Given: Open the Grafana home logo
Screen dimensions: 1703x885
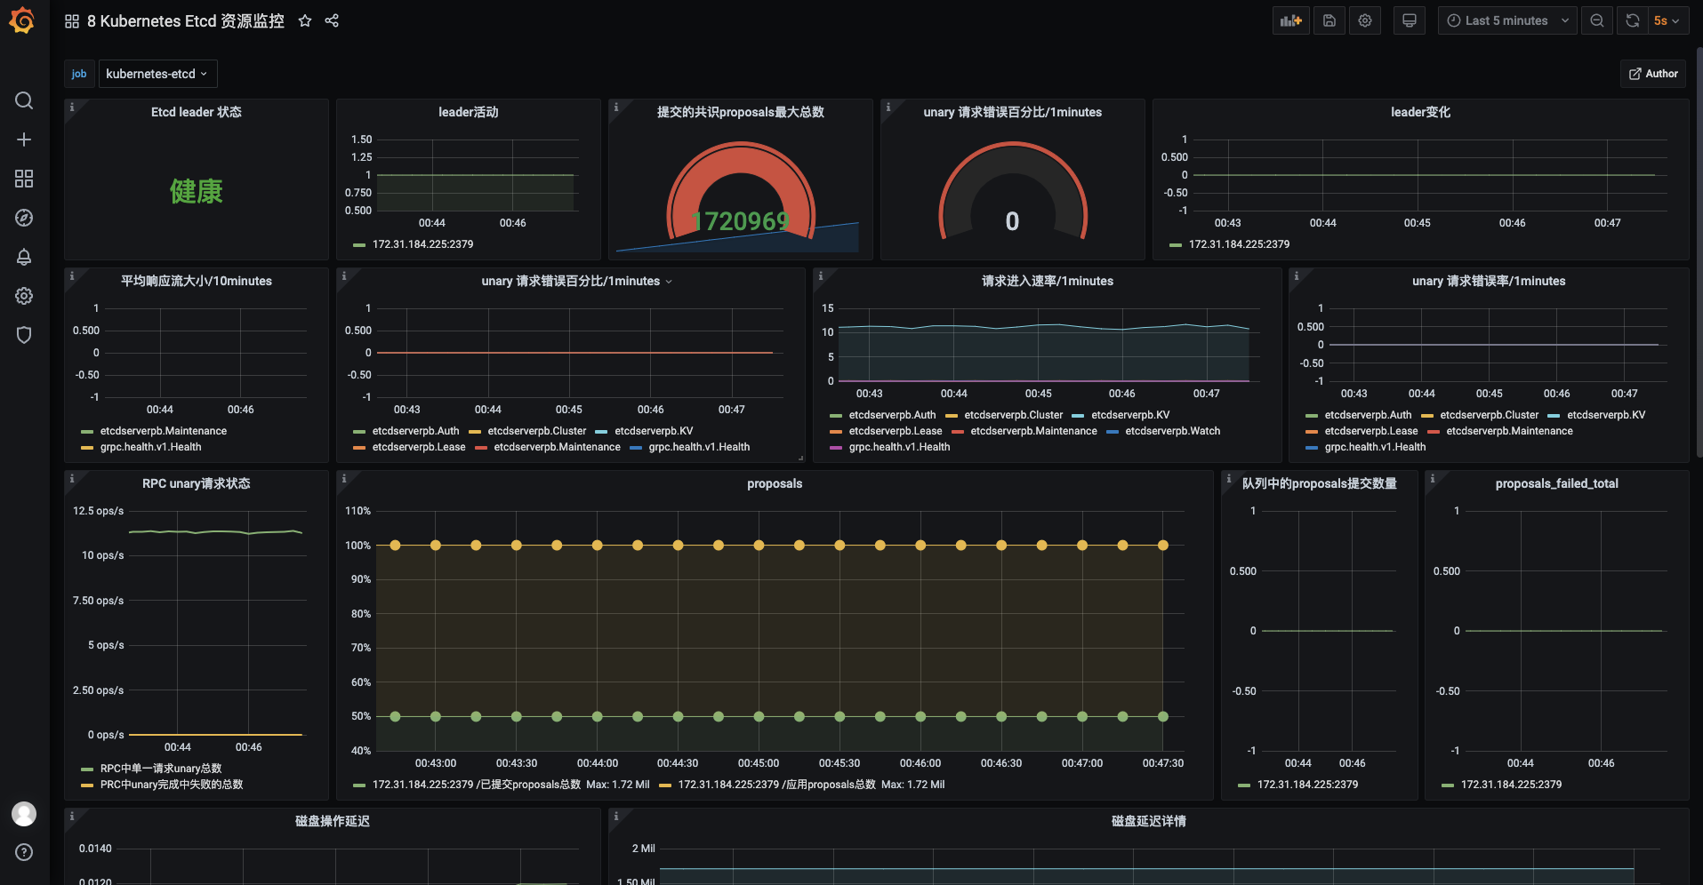Looking at the screenshot, I should (22, 20).
